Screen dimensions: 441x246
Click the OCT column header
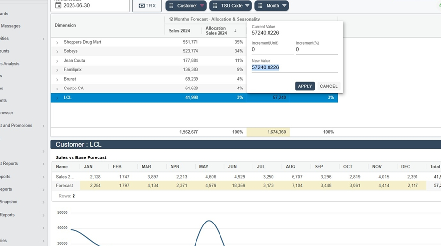(348, 167)
